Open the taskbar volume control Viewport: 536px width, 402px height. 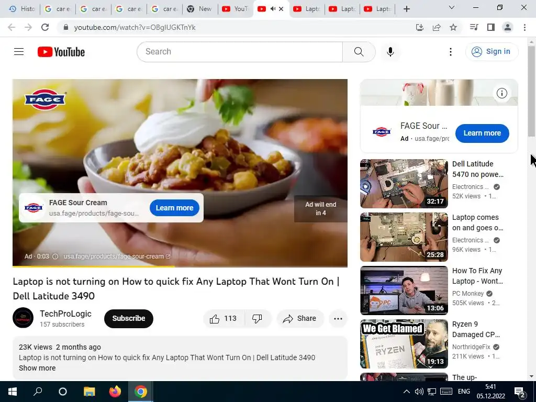(x=419, y=392)
